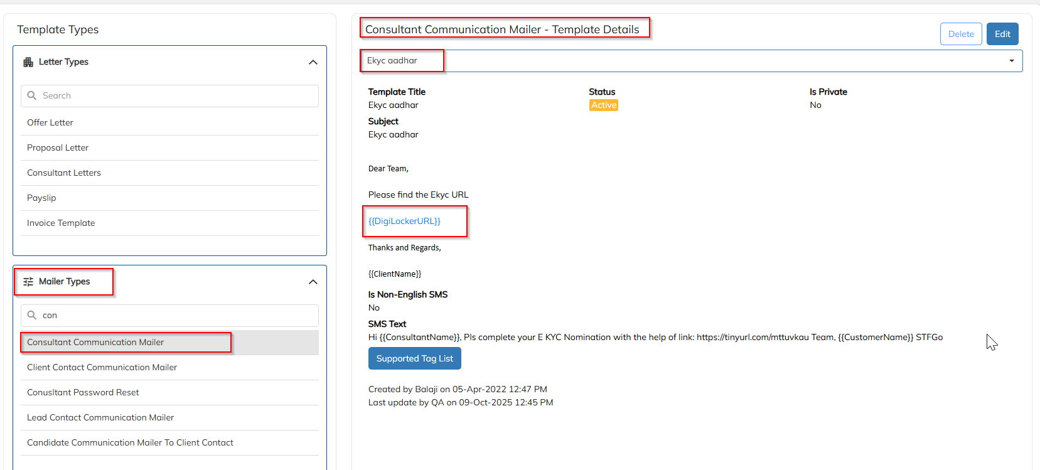Viewport: 1040px width, 470px height.
Task: Select Invoice Template letter type
Action: (x=169, y=223)
